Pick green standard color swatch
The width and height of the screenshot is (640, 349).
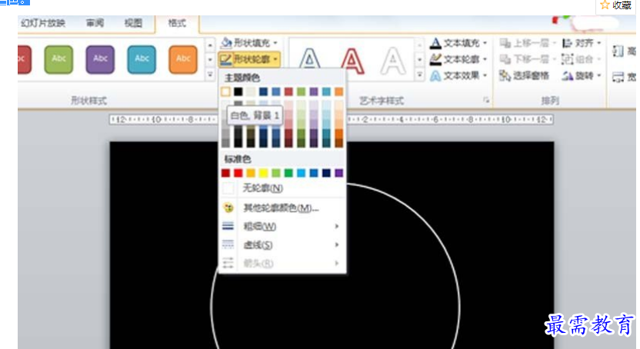pos(288,173)
